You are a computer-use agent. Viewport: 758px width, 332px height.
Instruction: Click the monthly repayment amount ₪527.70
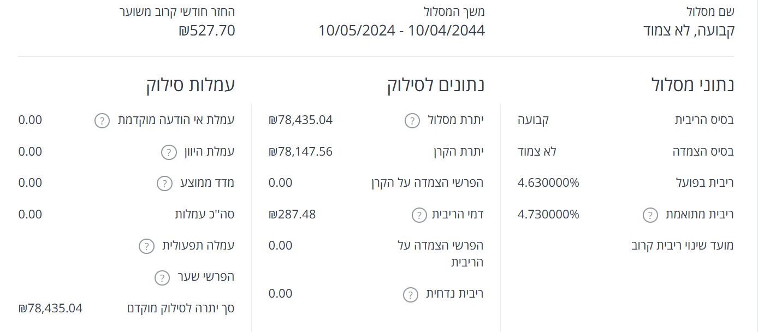click(x=207, y=31)
